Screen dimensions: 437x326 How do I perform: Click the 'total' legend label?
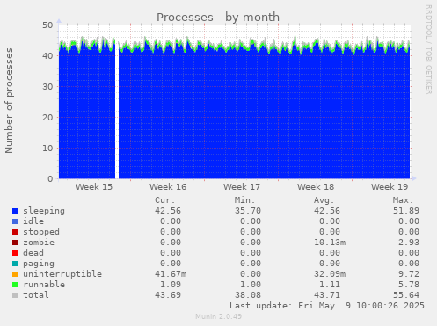[36, 295]
